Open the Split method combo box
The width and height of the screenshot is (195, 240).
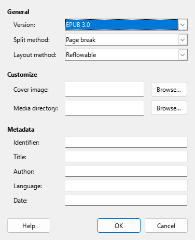(126, 40)
